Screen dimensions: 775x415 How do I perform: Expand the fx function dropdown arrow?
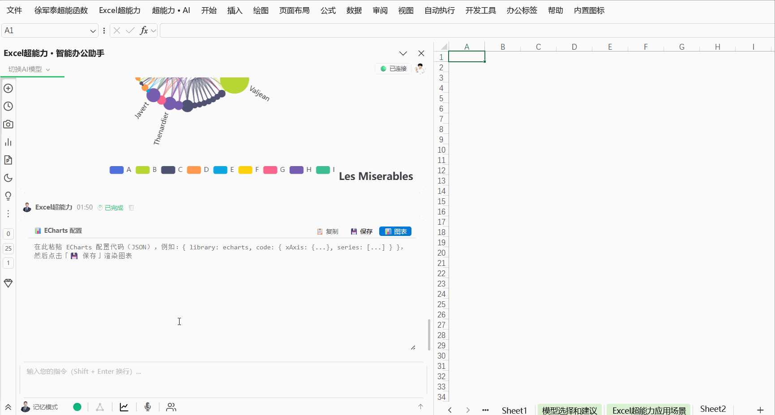click(154, 30)
